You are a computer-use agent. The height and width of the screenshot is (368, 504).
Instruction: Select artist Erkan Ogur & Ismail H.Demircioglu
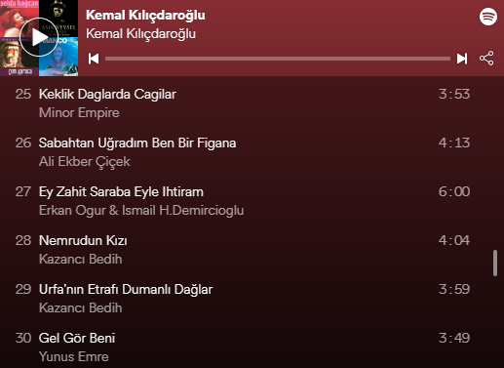pos(141,211)
